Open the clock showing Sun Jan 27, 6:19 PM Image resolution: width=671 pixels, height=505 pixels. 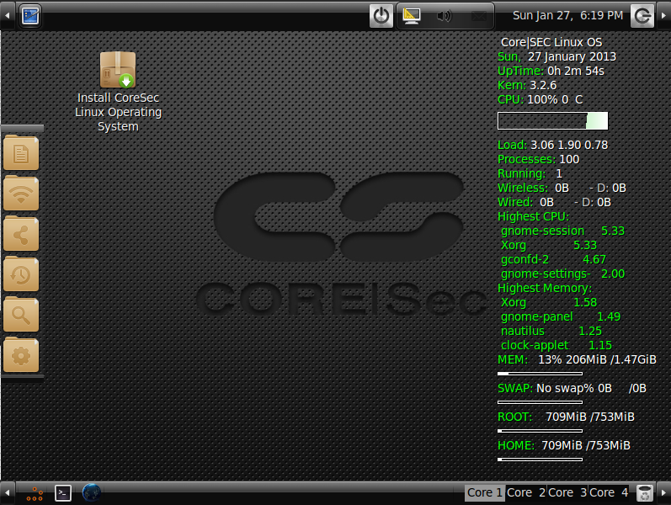coord(567,15)
